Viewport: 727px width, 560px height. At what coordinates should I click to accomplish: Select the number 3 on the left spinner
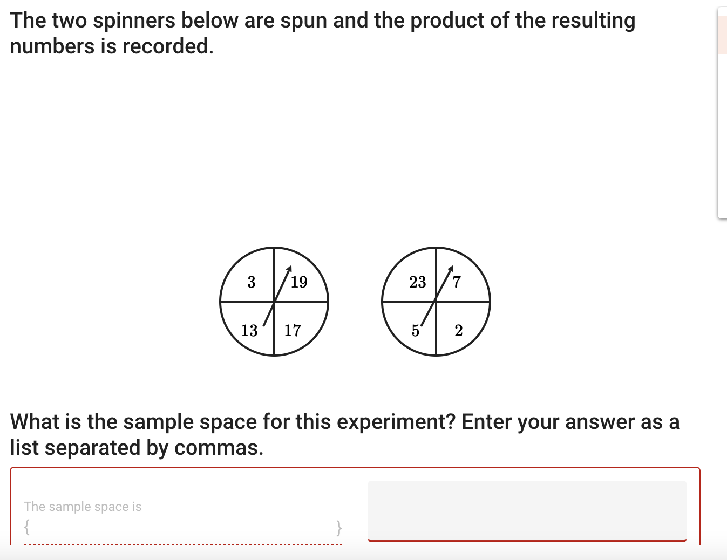pyautogui.click(x=251, y=282)
